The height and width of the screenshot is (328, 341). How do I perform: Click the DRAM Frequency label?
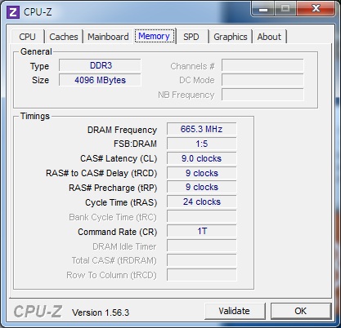coord(122,130)
